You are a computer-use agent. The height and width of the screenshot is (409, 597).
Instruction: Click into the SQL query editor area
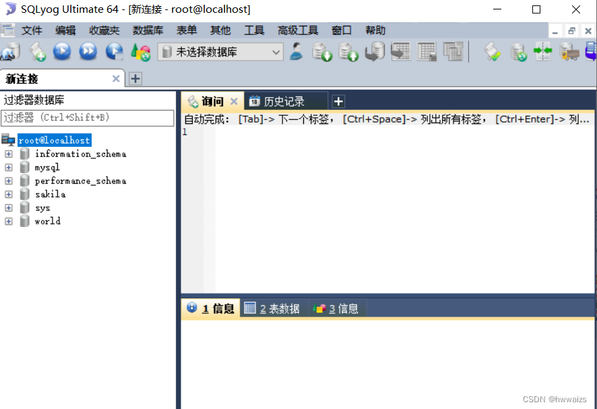404,210
